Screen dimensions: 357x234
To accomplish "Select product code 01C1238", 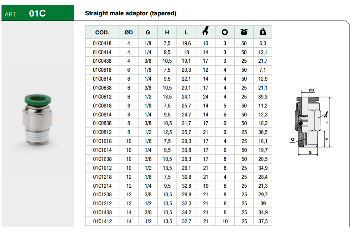I will tap(102, 194).
